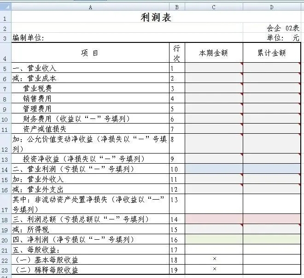Click the 减:营业成本 cell
Image resolution: width=304 pixels, height=278 pixels.
(x=90, y=78)
